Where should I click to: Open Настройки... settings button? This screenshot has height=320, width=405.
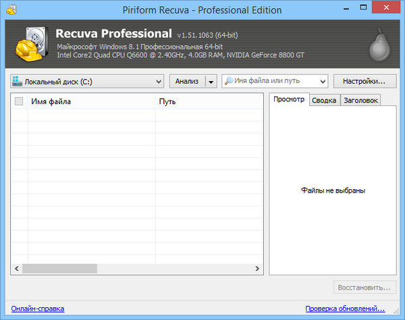point(364,81)
